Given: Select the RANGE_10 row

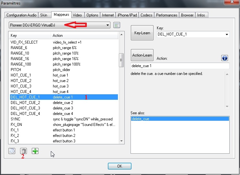Looking at the screenshot, I should pyautogui.click(x=64, y=53).
